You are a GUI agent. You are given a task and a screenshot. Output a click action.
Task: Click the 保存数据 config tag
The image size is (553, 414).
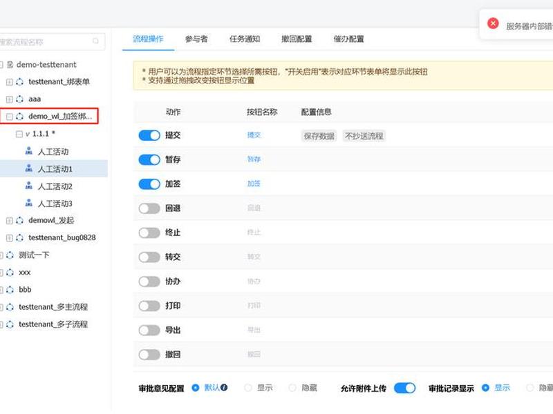click(x=319, y=136)
